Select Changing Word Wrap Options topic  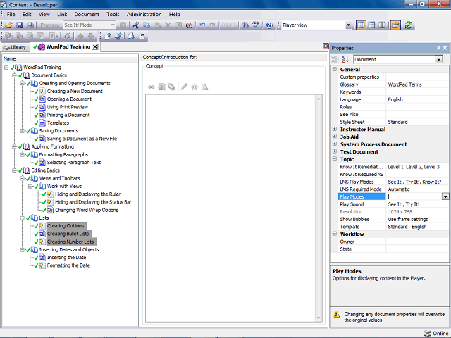point(87,210)
